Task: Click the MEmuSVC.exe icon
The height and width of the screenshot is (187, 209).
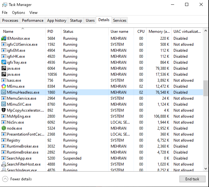Action: click(3, 104)
